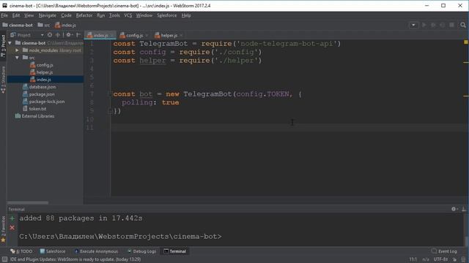This screenshot has width=469, height=263.
Task: Expand the node_modules folder
Action: tap(17, 50)
